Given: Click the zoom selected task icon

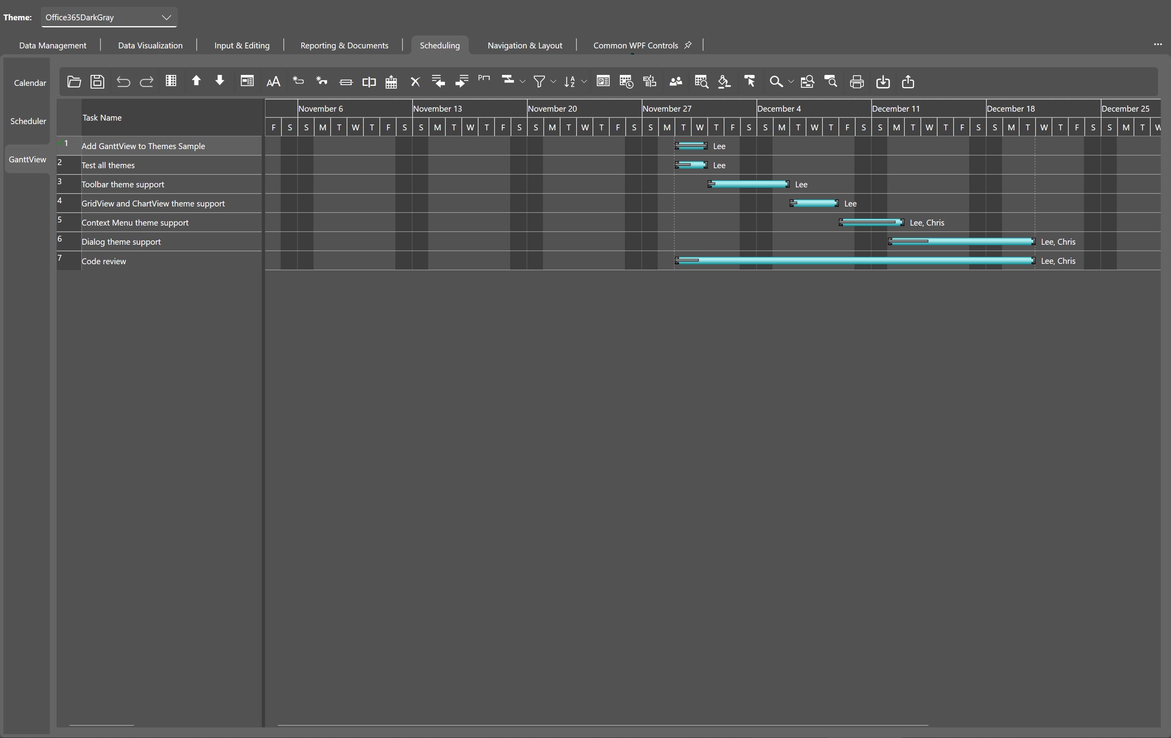Looking at the screenshot, I should [831, 81].
